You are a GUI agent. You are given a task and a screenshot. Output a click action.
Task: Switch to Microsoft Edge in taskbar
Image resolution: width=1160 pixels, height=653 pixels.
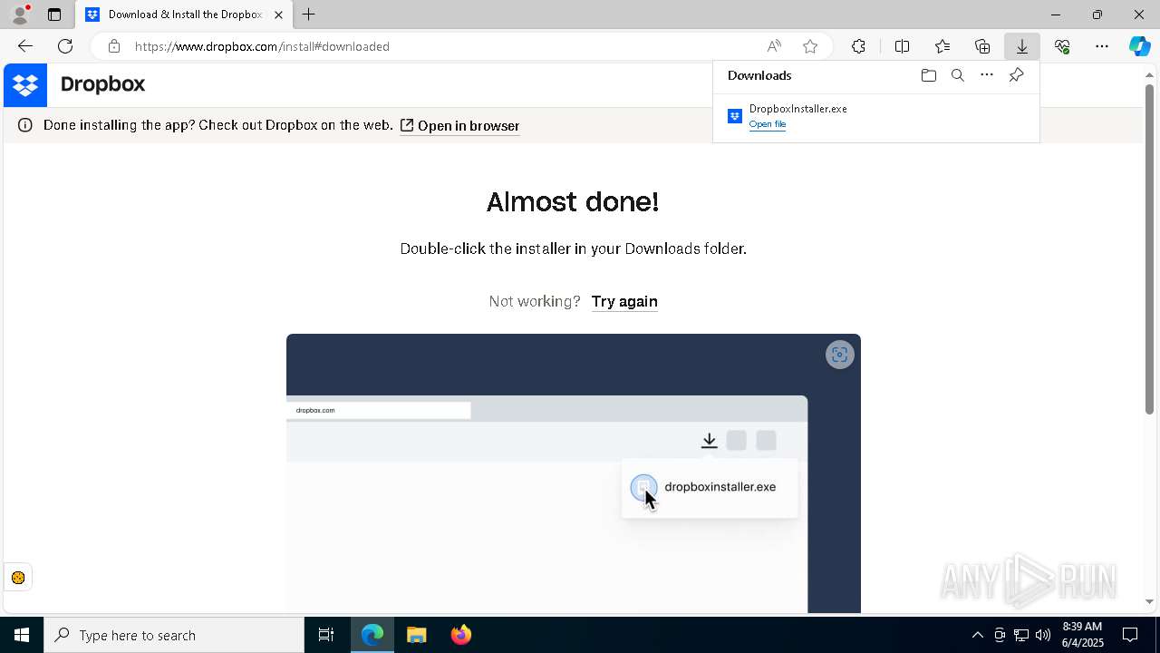pos(372,635)
